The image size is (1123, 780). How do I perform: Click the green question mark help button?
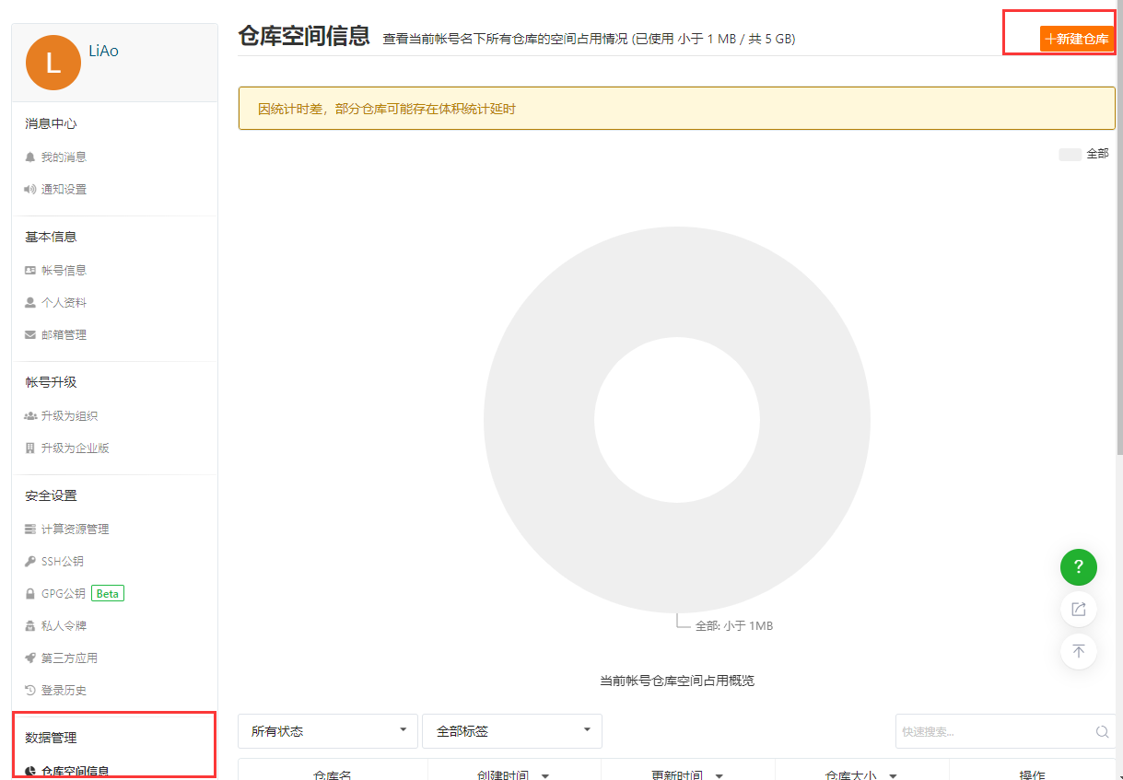pos(1079,566)
